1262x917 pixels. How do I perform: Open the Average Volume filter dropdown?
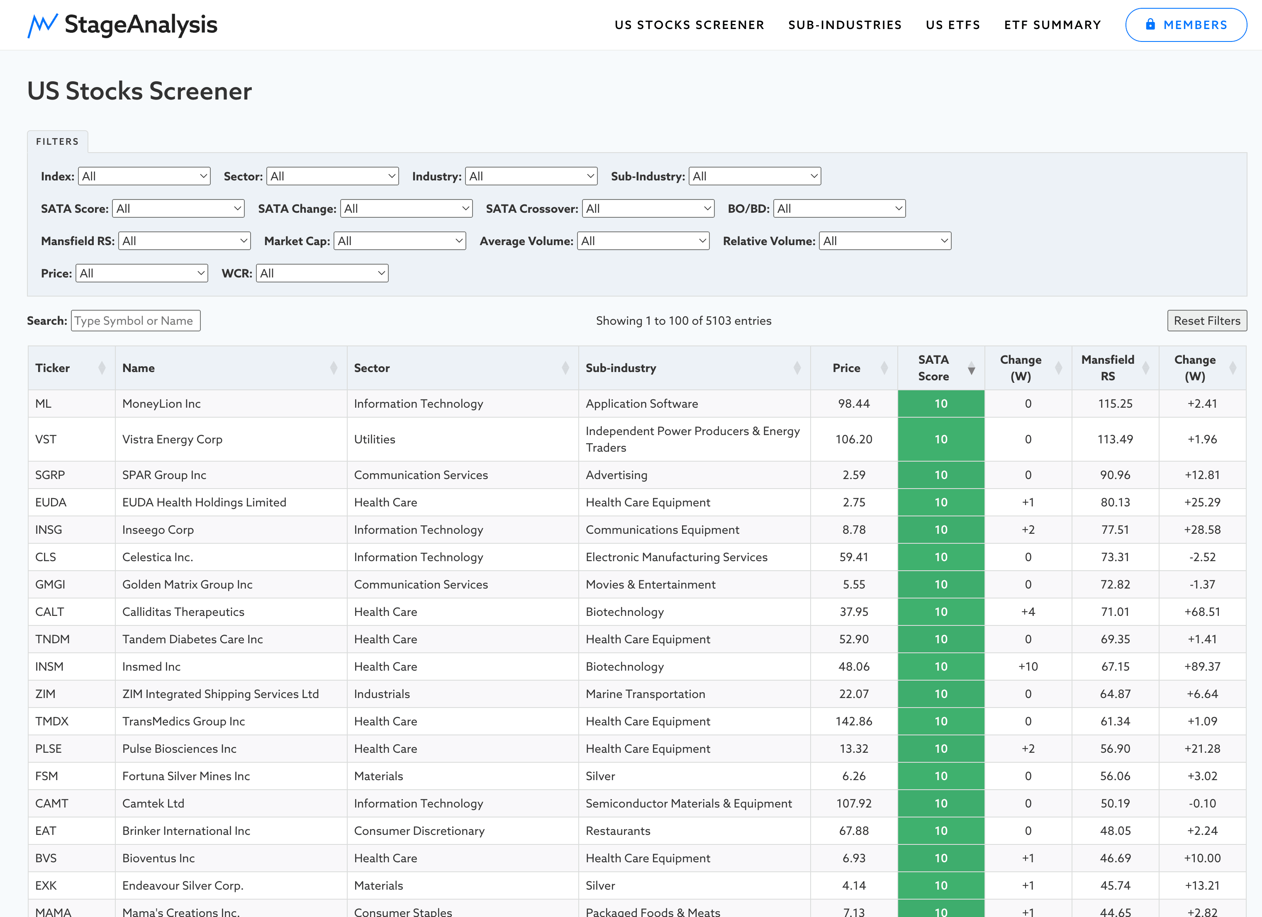[643, 241]
